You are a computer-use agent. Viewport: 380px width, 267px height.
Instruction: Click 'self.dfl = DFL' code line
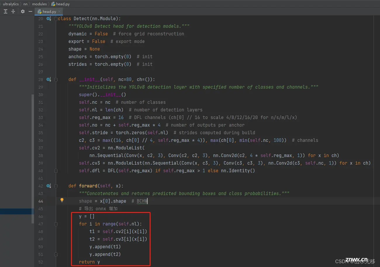(x=167, y=171)
